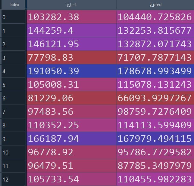The image size is (194, 186).
Task: Select the y_test cell 103282.38
Action: 71,17
